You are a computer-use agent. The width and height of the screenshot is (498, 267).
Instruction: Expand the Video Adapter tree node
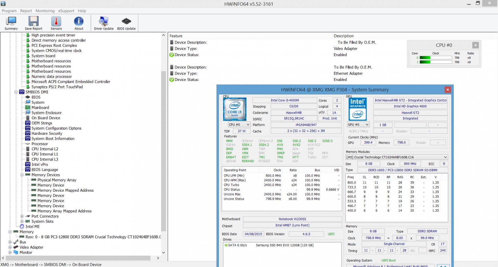click(x=10, y=247)
